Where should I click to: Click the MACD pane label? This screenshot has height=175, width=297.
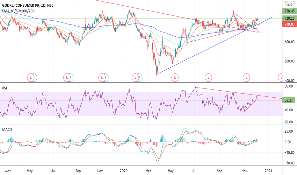[7, 129]
